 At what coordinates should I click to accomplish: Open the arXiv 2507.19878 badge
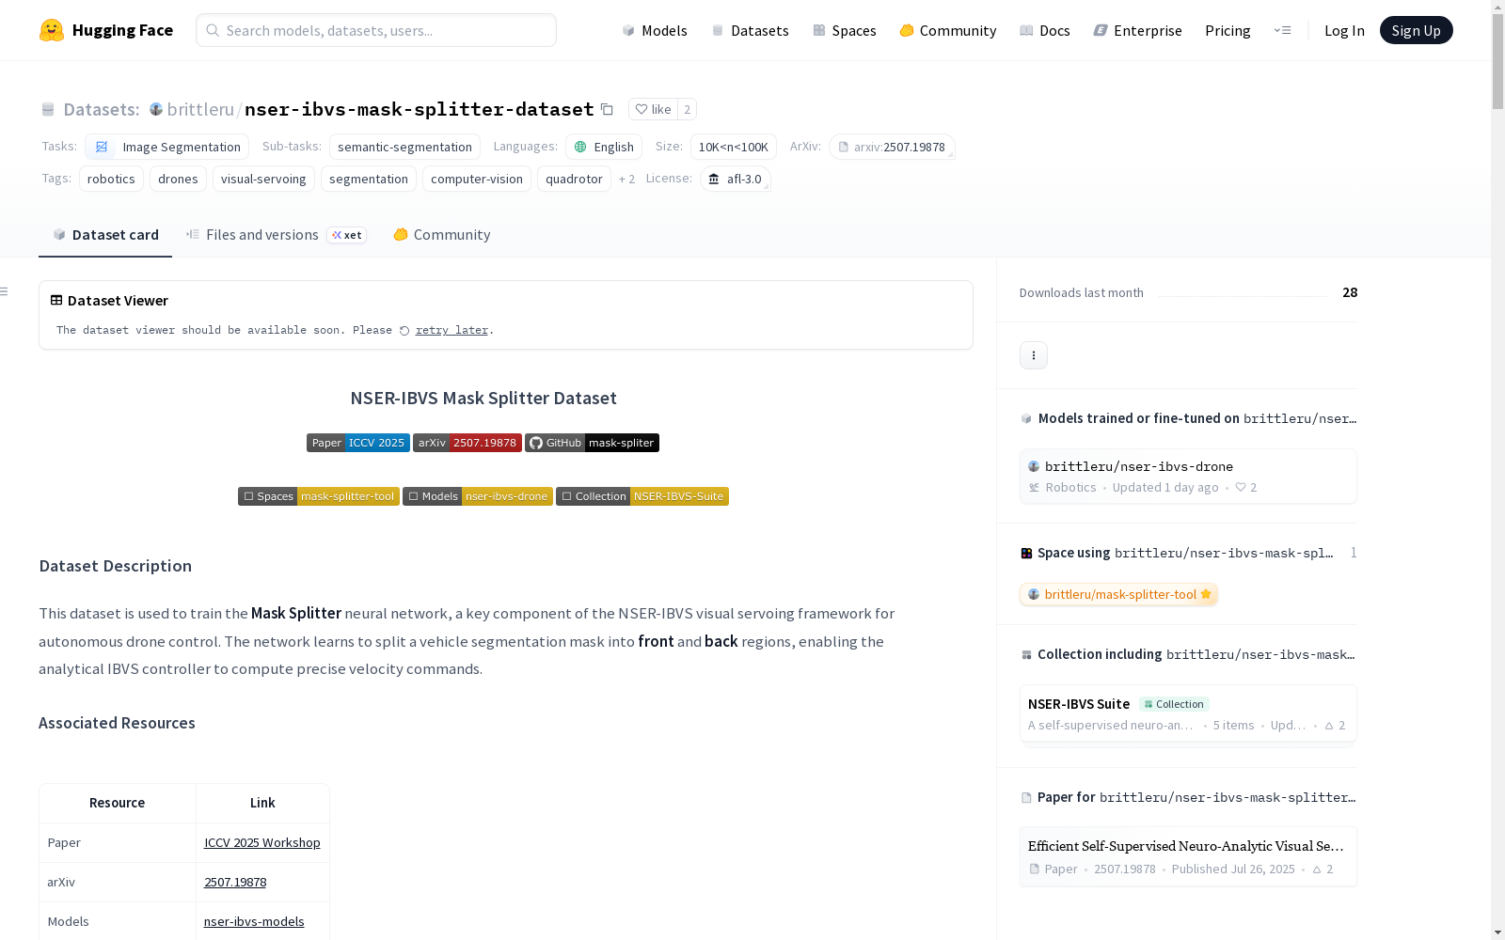(x=467, y=443)
